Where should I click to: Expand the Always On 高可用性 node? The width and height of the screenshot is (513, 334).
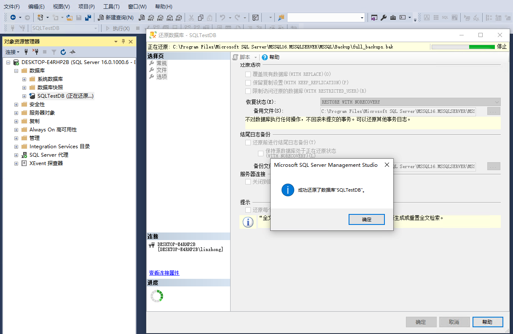[x=16, y=130]
